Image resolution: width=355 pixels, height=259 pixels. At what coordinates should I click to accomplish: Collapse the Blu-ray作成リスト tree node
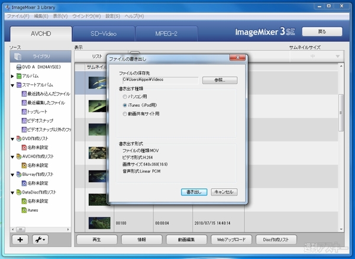tap(12, 175)
